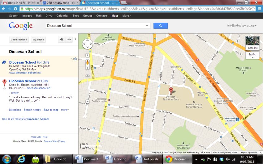Open Internet Explorer from taskbar
263x164 pixels.
click(21, 159)
